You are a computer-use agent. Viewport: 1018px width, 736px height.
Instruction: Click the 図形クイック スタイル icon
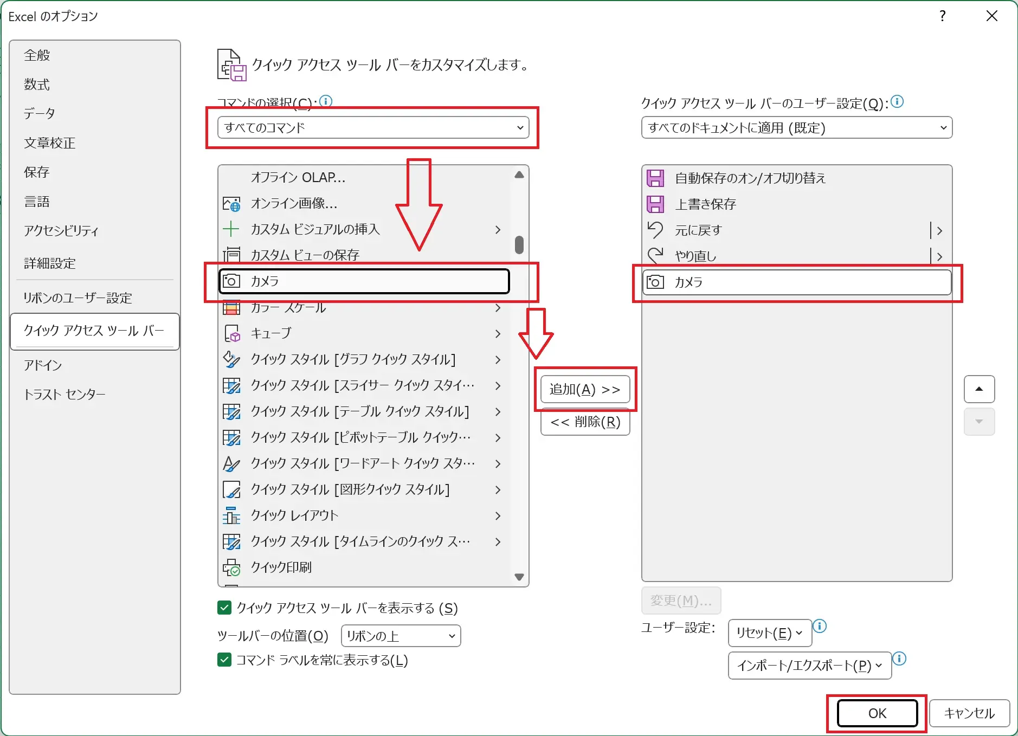(x=231, y=489)
